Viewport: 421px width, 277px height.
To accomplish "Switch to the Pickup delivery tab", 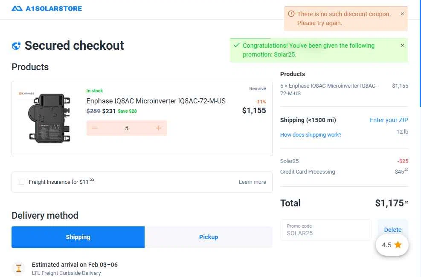I will click(208, 237).
